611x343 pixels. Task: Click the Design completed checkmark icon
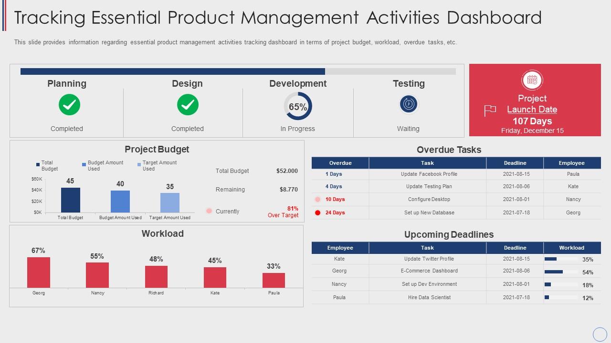(x=188, y=105)
